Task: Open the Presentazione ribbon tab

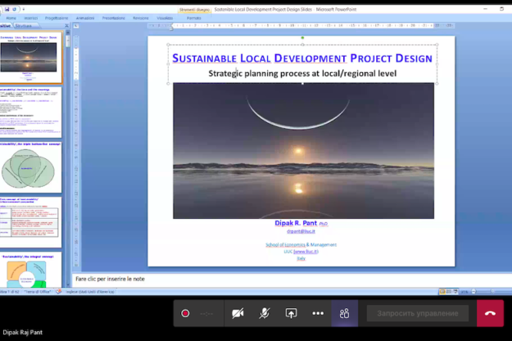Action: tap(113, 17)
